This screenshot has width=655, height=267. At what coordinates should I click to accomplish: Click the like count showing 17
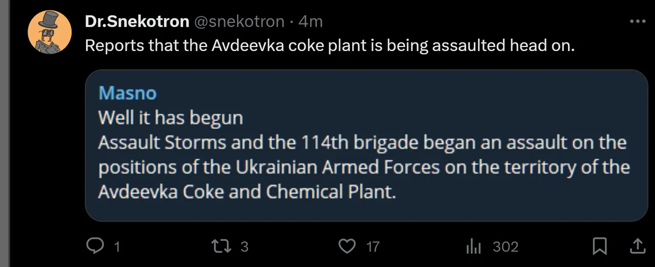(x=373, y=247)
